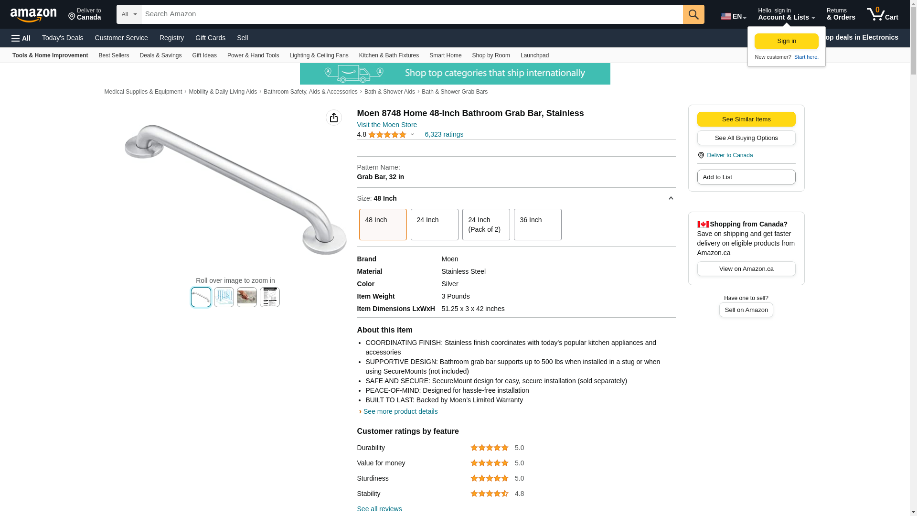The height and width of the screenshot is (516, 917).
Task: Select the 36 Inch size option
Action: [x=537, y=225]
